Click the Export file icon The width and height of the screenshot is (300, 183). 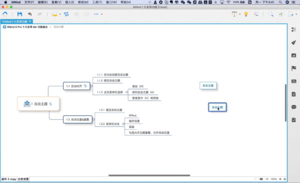pyautogui.click(x=291, y=14)
